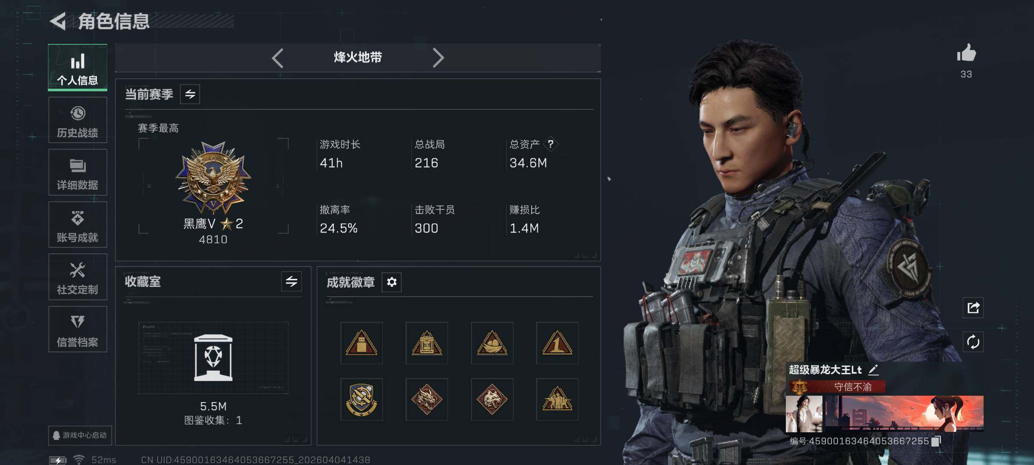
Task: Click the 游戏中心启动 button
Action: [80, 435]
